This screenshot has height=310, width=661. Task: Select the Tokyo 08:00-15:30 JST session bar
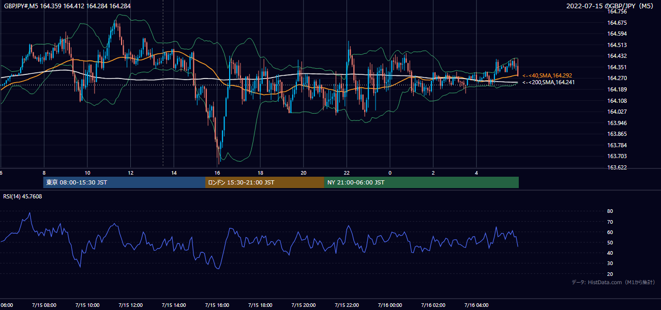click(x=124, y=182)
